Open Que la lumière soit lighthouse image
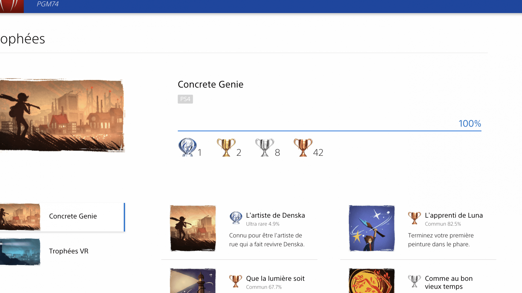 click(x=193, y=281)
